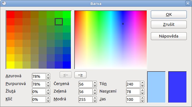Click the Purpurová label
Screen dimensions: 192x107
(x=16, y=84)
